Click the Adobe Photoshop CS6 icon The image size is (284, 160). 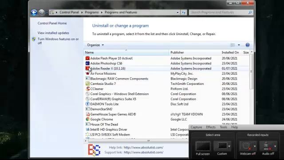coord(87,63)
